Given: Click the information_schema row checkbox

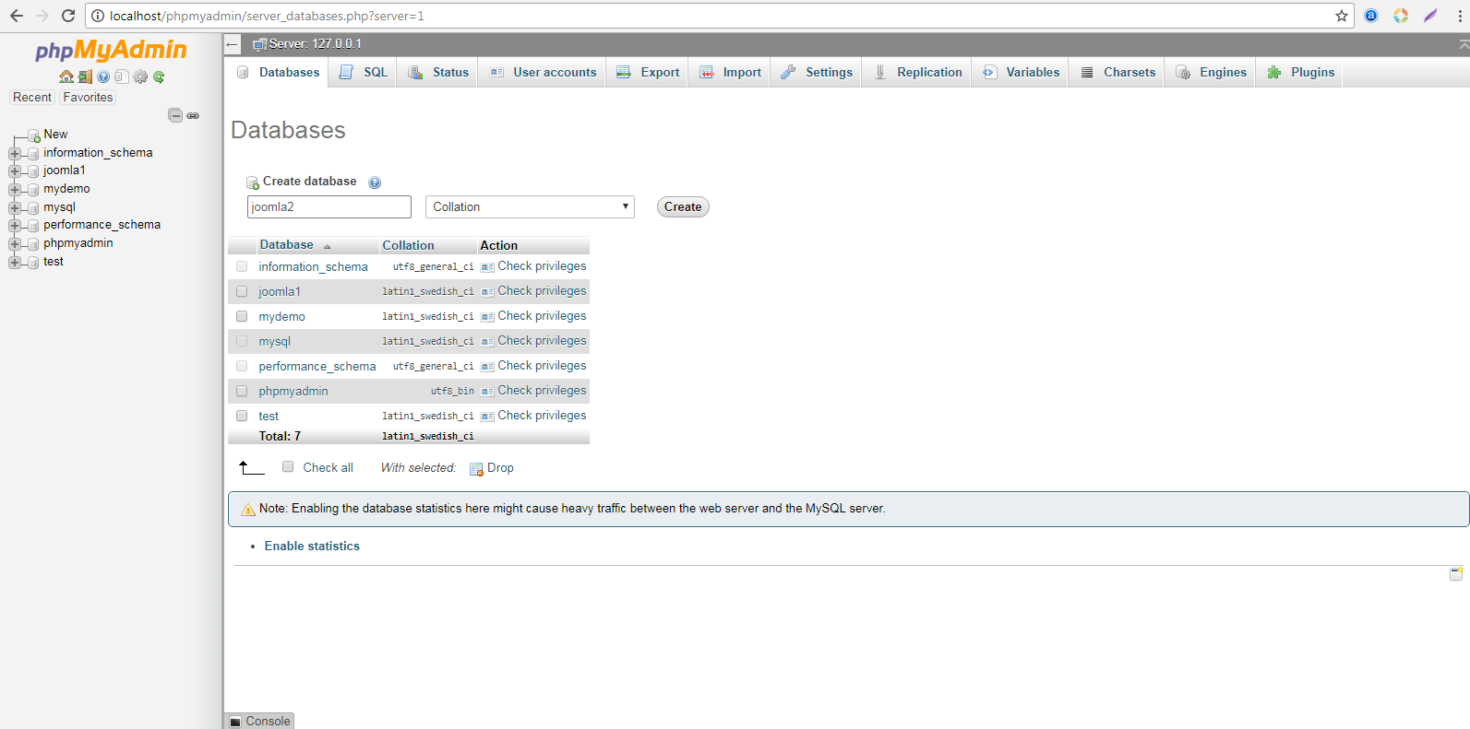Looking at the screenshot, I should pyautogui.click(x=242, y=266).
